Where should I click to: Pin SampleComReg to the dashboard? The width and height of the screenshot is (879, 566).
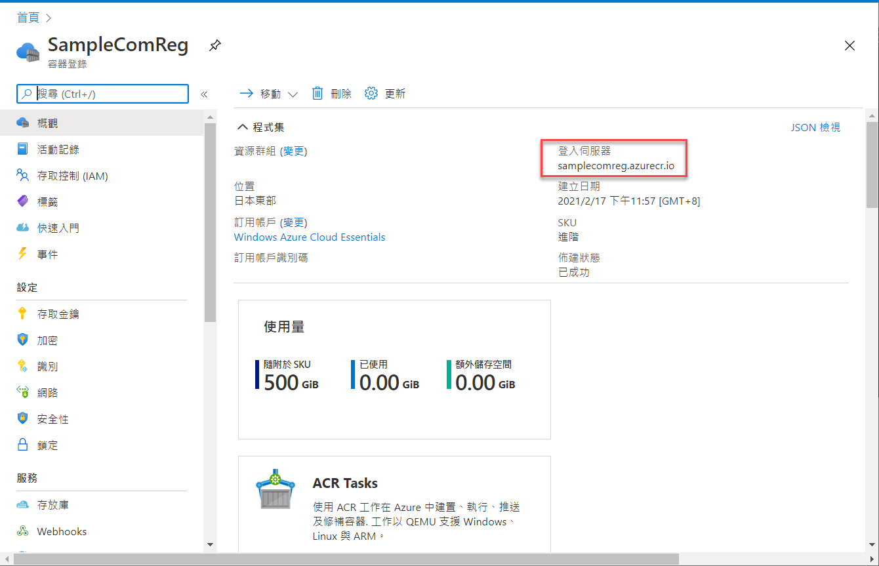coord(215,46)
